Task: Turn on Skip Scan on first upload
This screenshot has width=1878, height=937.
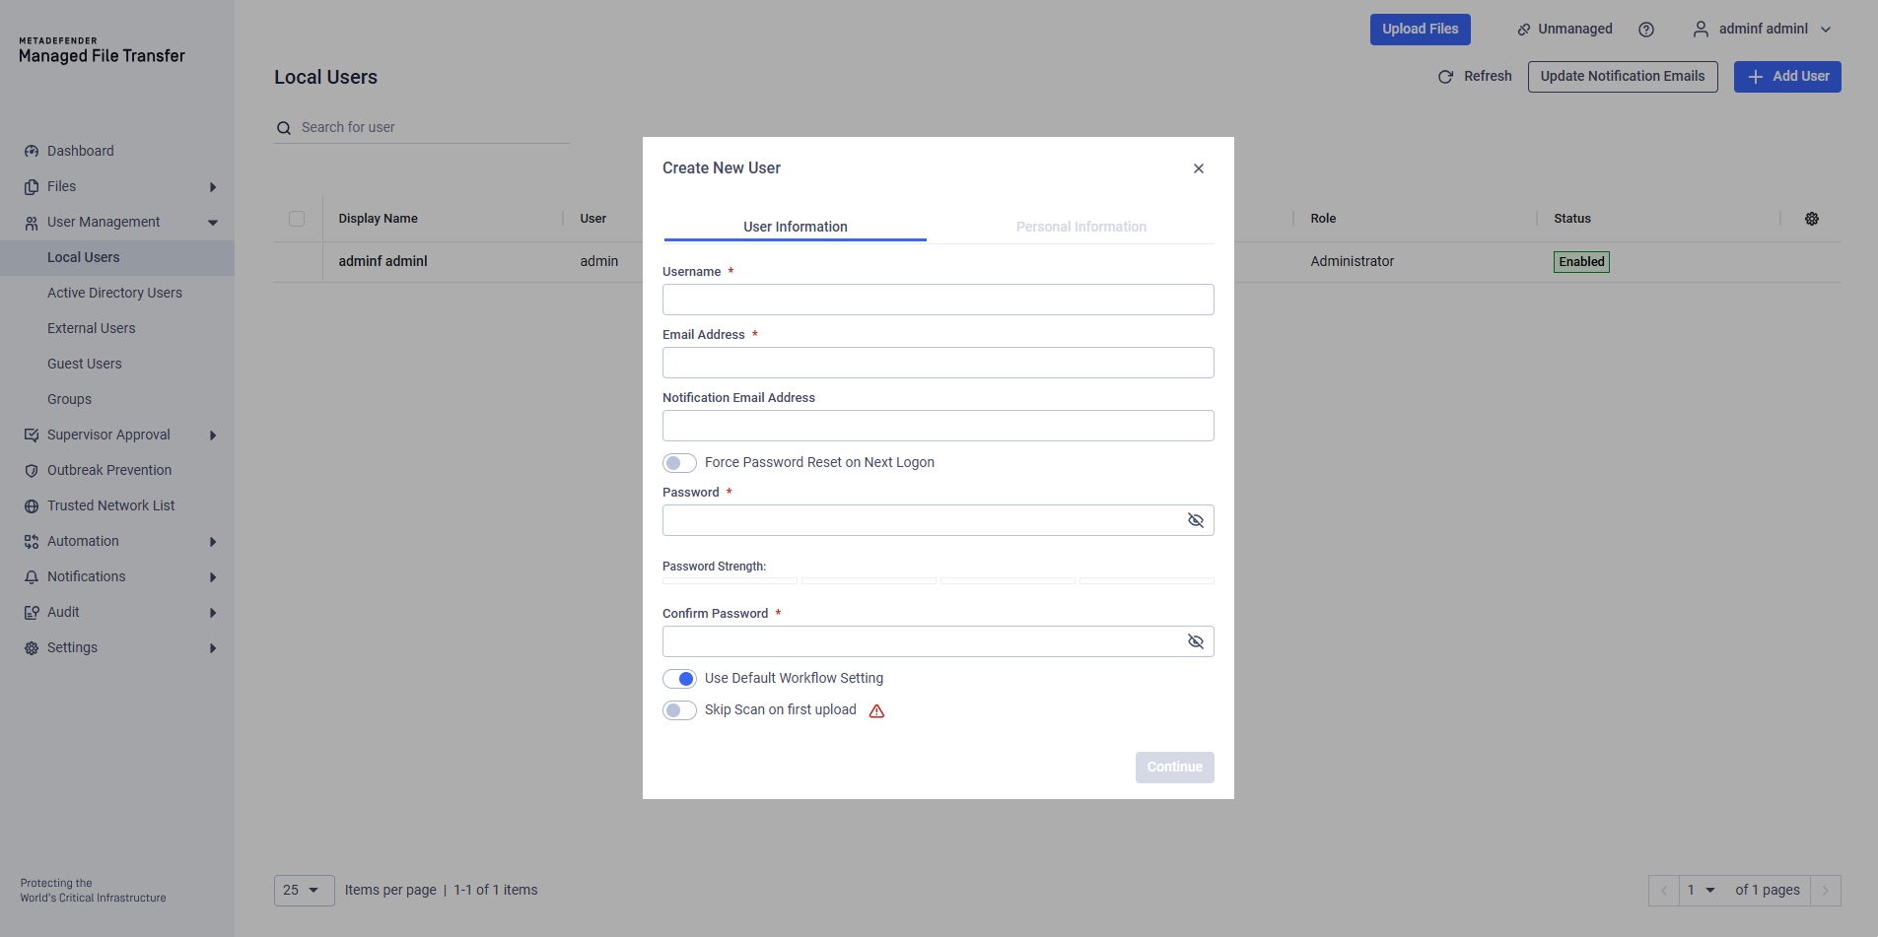Action: pyautogui.click(x=679, y=710)
